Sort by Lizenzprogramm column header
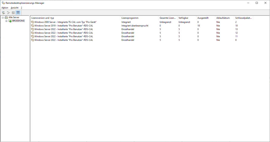Viewport: 270px width, 142px height. tap(139, 18)
